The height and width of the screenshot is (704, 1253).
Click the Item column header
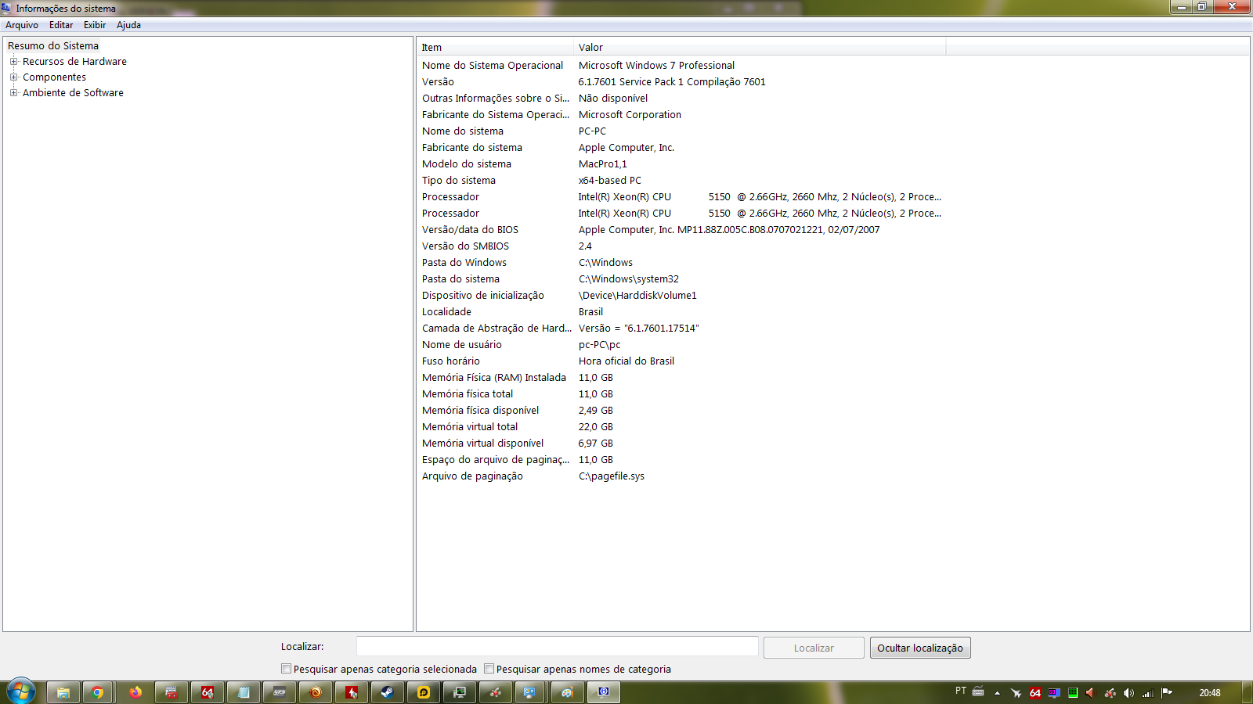coord(495,48)
